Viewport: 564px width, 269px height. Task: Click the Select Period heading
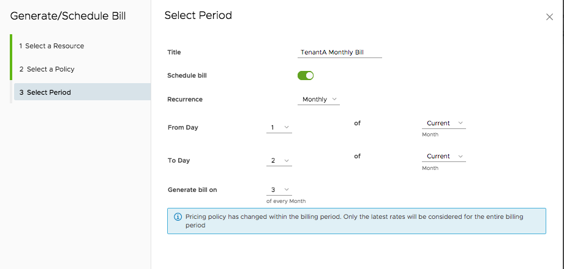[198, 16]
